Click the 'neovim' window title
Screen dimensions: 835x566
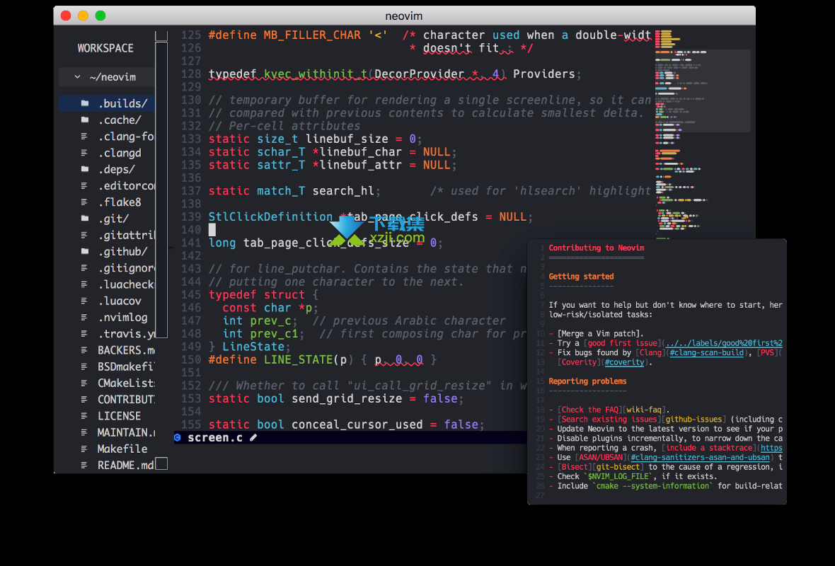point(403,16)
